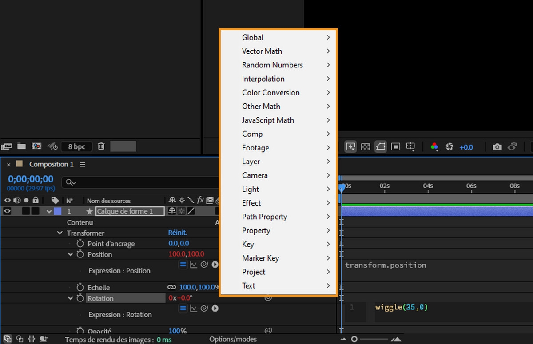Viewport: 533px width, 344px height.
Task: Create a new folder in Project panel
Action: coord(21,146)
